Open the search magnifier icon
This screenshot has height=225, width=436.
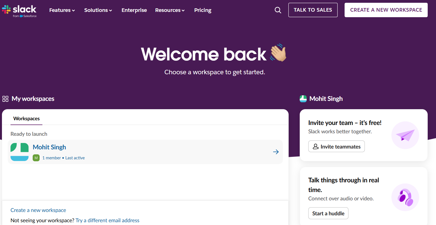point(278,10)
